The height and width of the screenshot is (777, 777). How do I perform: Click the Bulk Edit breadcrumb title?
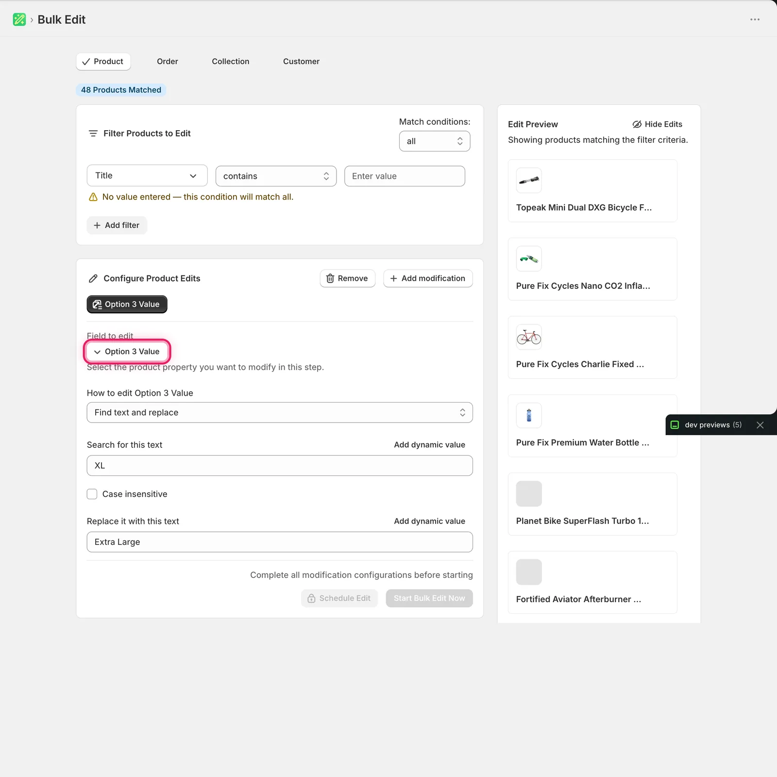(x=61, y=19)
